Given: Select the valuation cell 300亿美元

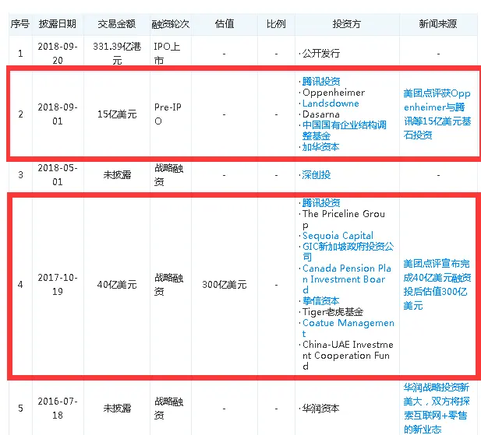Looking at the screenshot, I should 225,285.
